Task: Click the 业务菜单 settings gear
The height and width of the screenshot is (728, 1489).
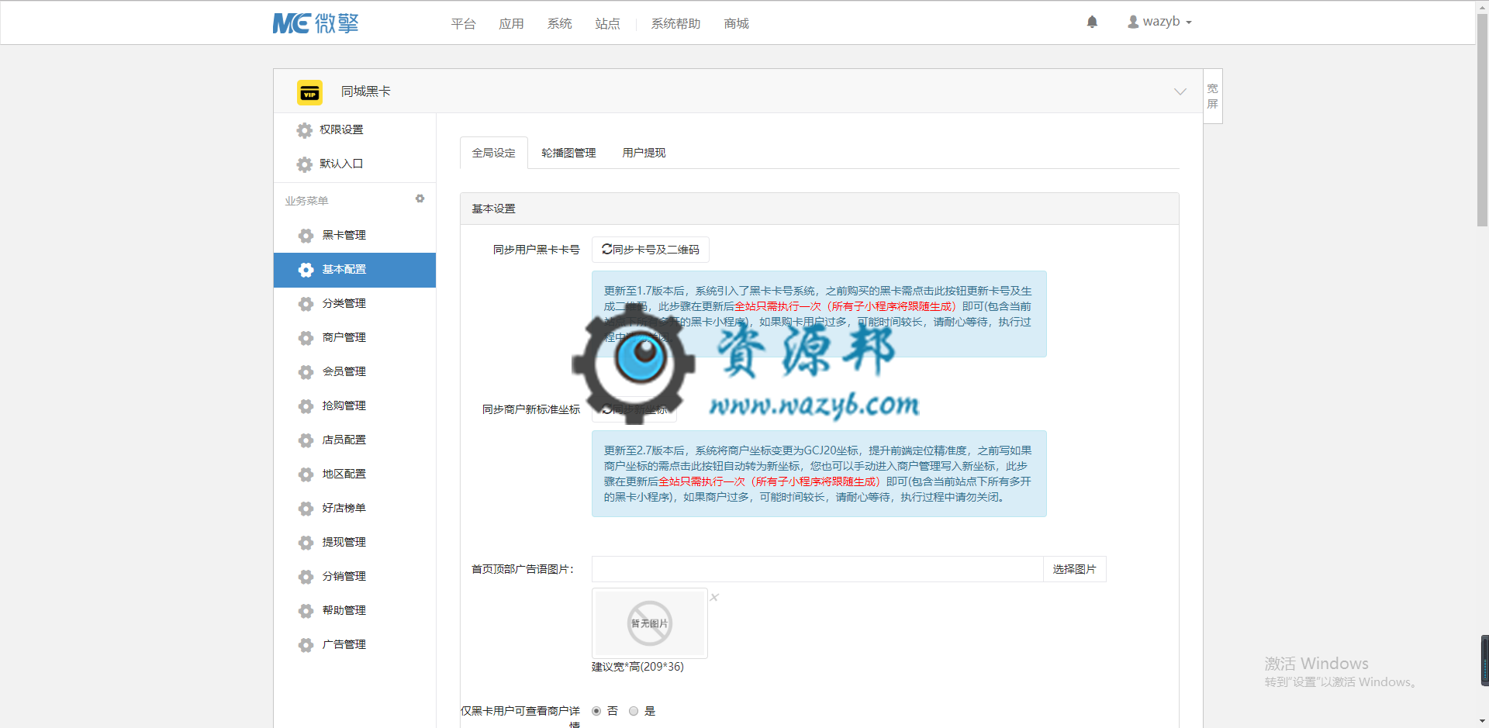Action: coord(420,199)
